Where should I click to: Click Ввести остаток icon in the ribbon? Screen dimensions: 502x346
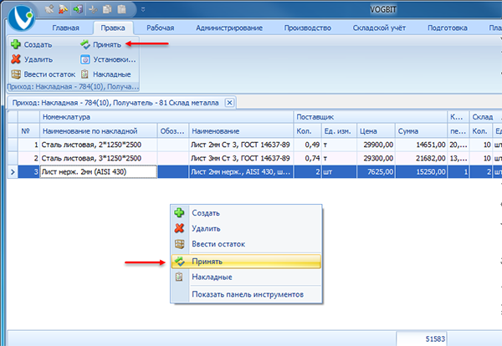click(x=16, y=74)
